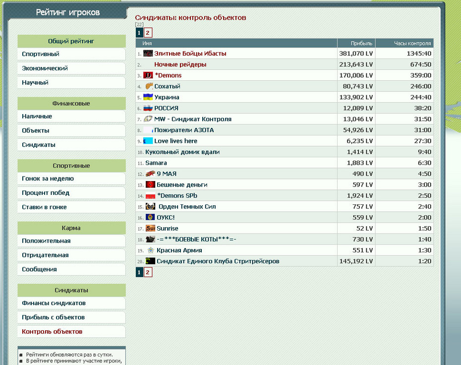Open Ставки в гонке rating
This screenshot has height=365, width=461.
[71, 207]
